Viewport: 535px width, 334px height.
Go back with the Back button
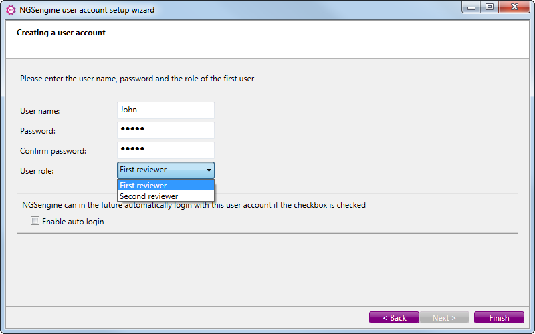coord(394,318)
